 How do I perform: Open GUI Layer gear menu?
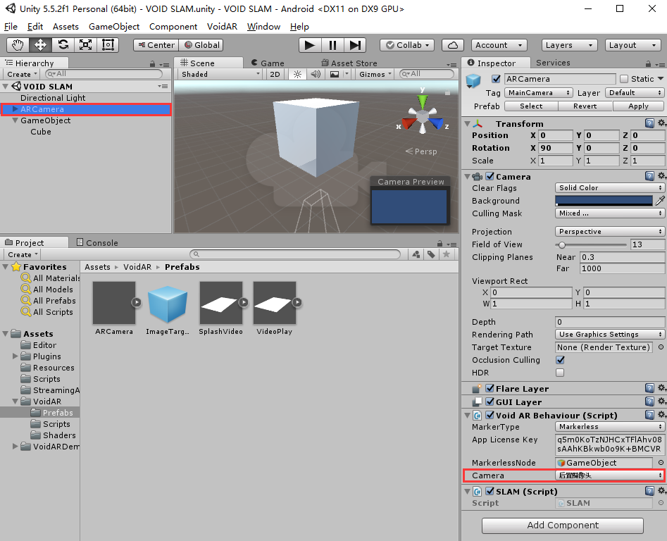pos(661,401)
